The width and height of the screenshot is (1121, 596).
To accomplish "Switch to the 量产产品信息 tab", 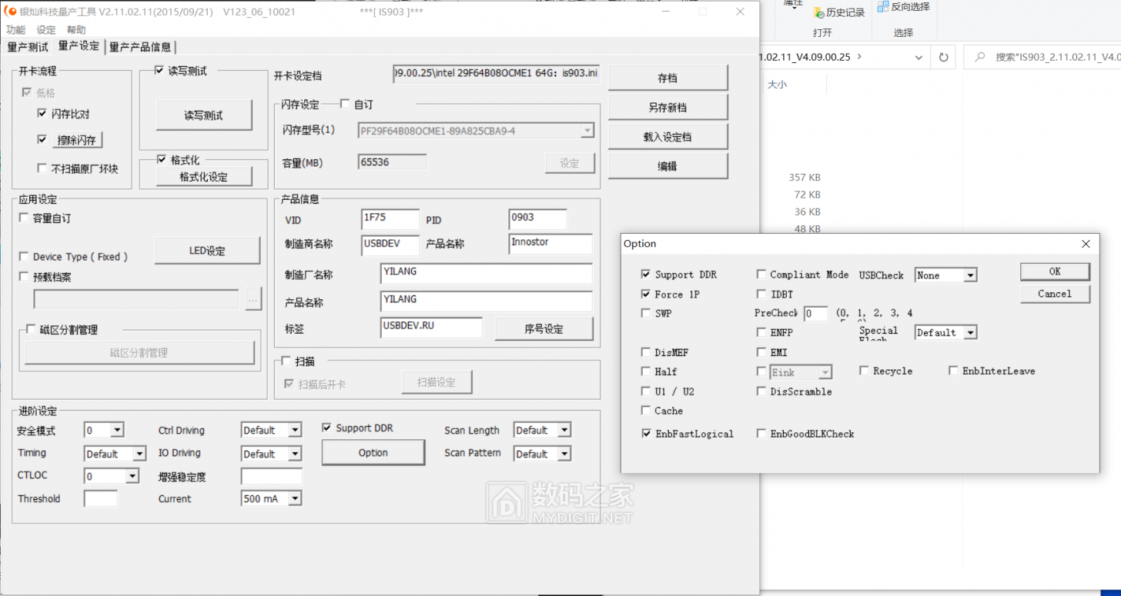I will pos(140,47).
